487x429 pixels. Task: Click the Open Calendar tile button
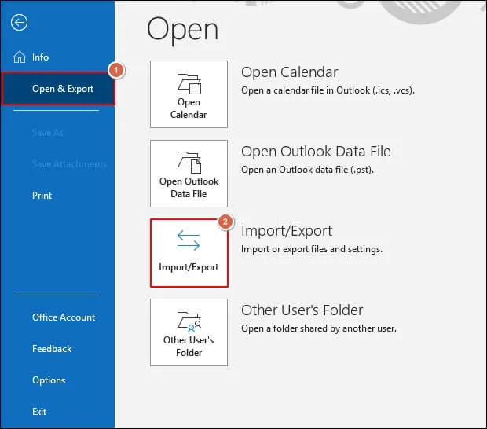189,94
